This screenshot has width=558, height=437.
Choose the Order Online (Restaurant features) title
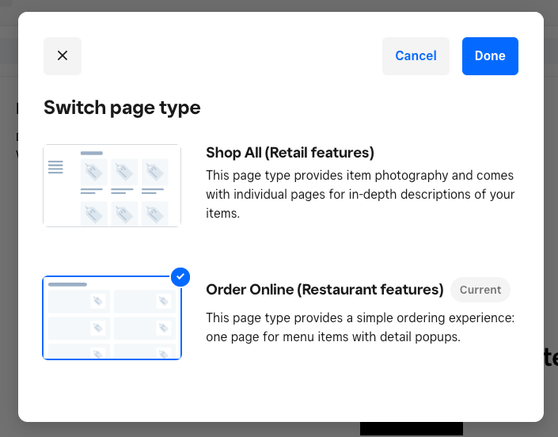325,290
